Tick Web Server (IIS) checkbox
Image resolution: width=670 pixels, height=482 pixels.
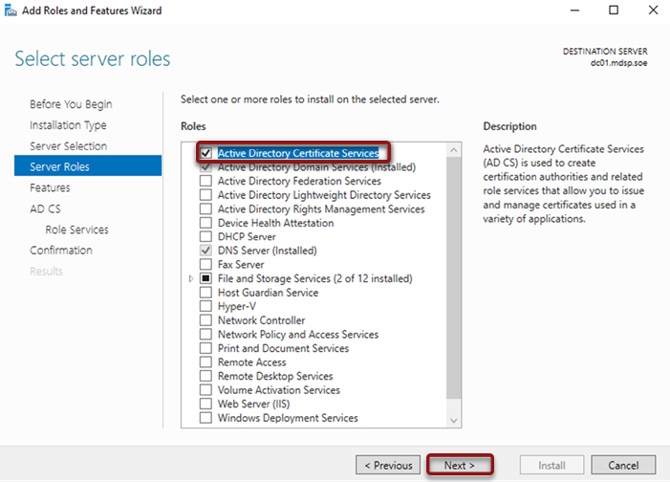[205, 404]
